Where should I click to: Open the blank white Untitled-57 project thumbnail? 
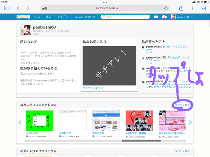coord(73,121)
